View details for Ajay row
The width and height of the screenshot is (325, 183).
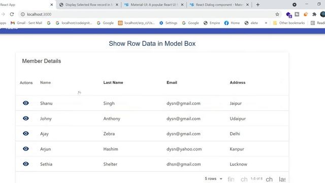click(x=26, y=133)
